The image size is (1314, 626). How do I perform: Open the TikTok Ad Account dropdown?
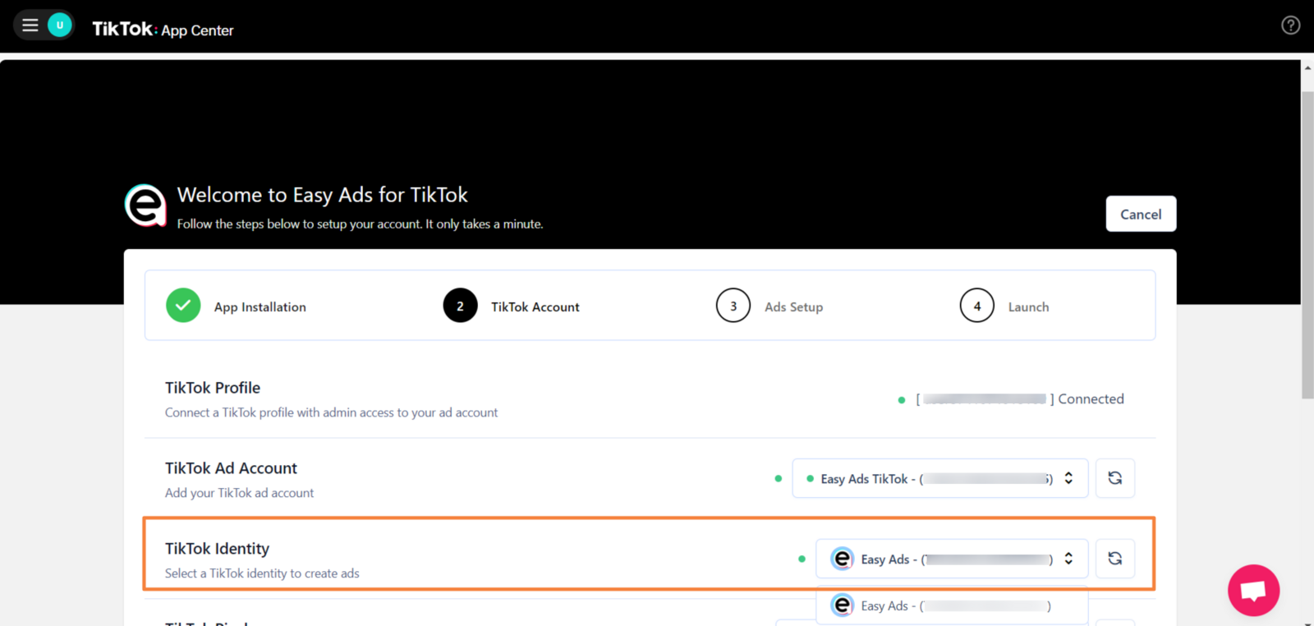[940, 478]
